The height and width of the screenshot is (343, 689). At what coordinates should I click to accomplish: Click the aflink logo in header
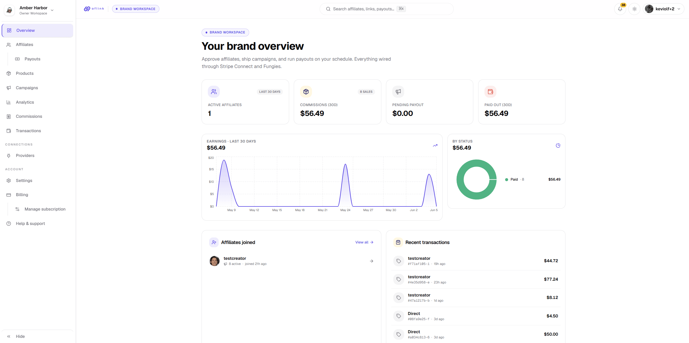click(94, 9)
